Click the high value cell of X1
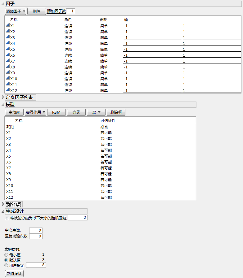This screenshot has width=243, height=278. tap(212, 25)
